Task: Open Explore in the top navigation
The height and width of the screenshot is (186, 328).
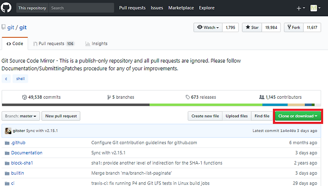Action: coord(207,8)
